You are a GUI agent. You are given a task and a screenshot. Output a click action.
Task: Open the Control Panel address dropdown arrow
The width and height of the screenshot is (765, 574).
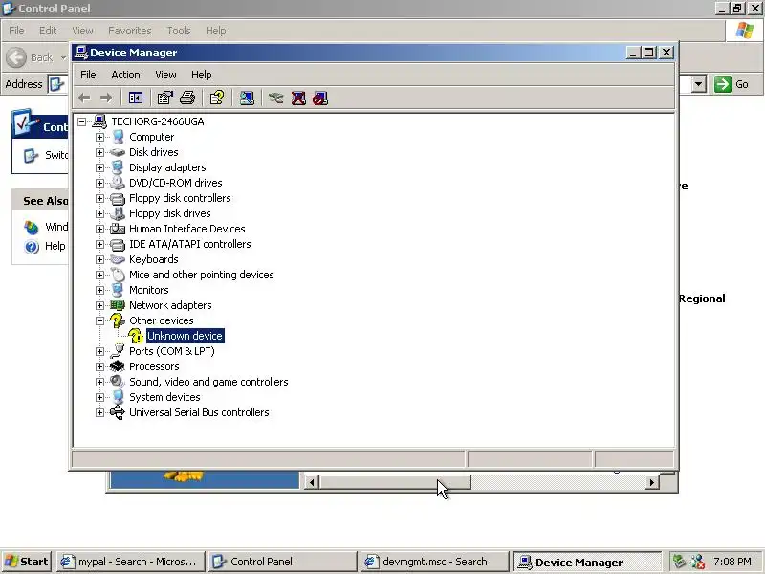699,84
